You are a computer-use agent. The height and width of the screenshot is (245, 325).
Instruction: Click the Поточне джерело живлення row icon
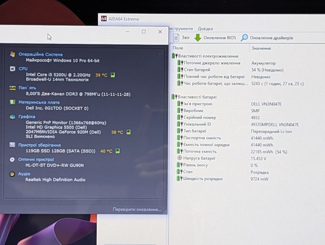(x=180, y=63)
